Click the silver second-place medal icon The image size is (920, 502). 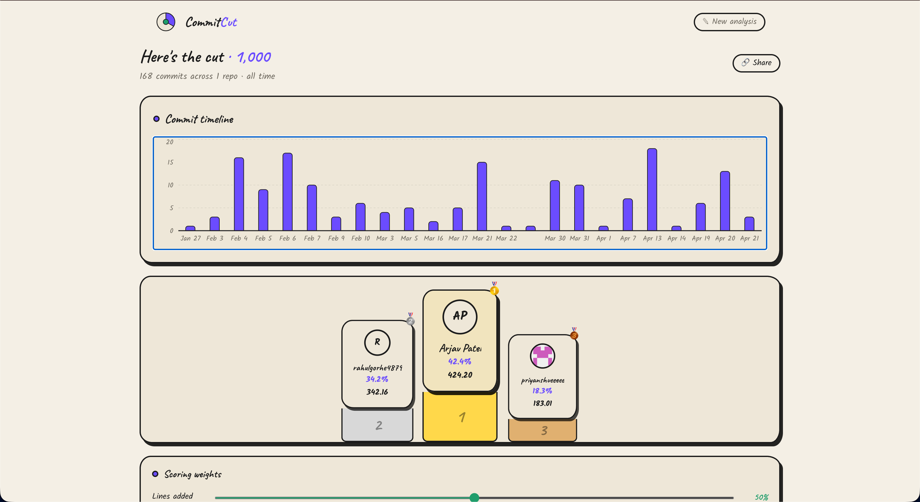410,319
